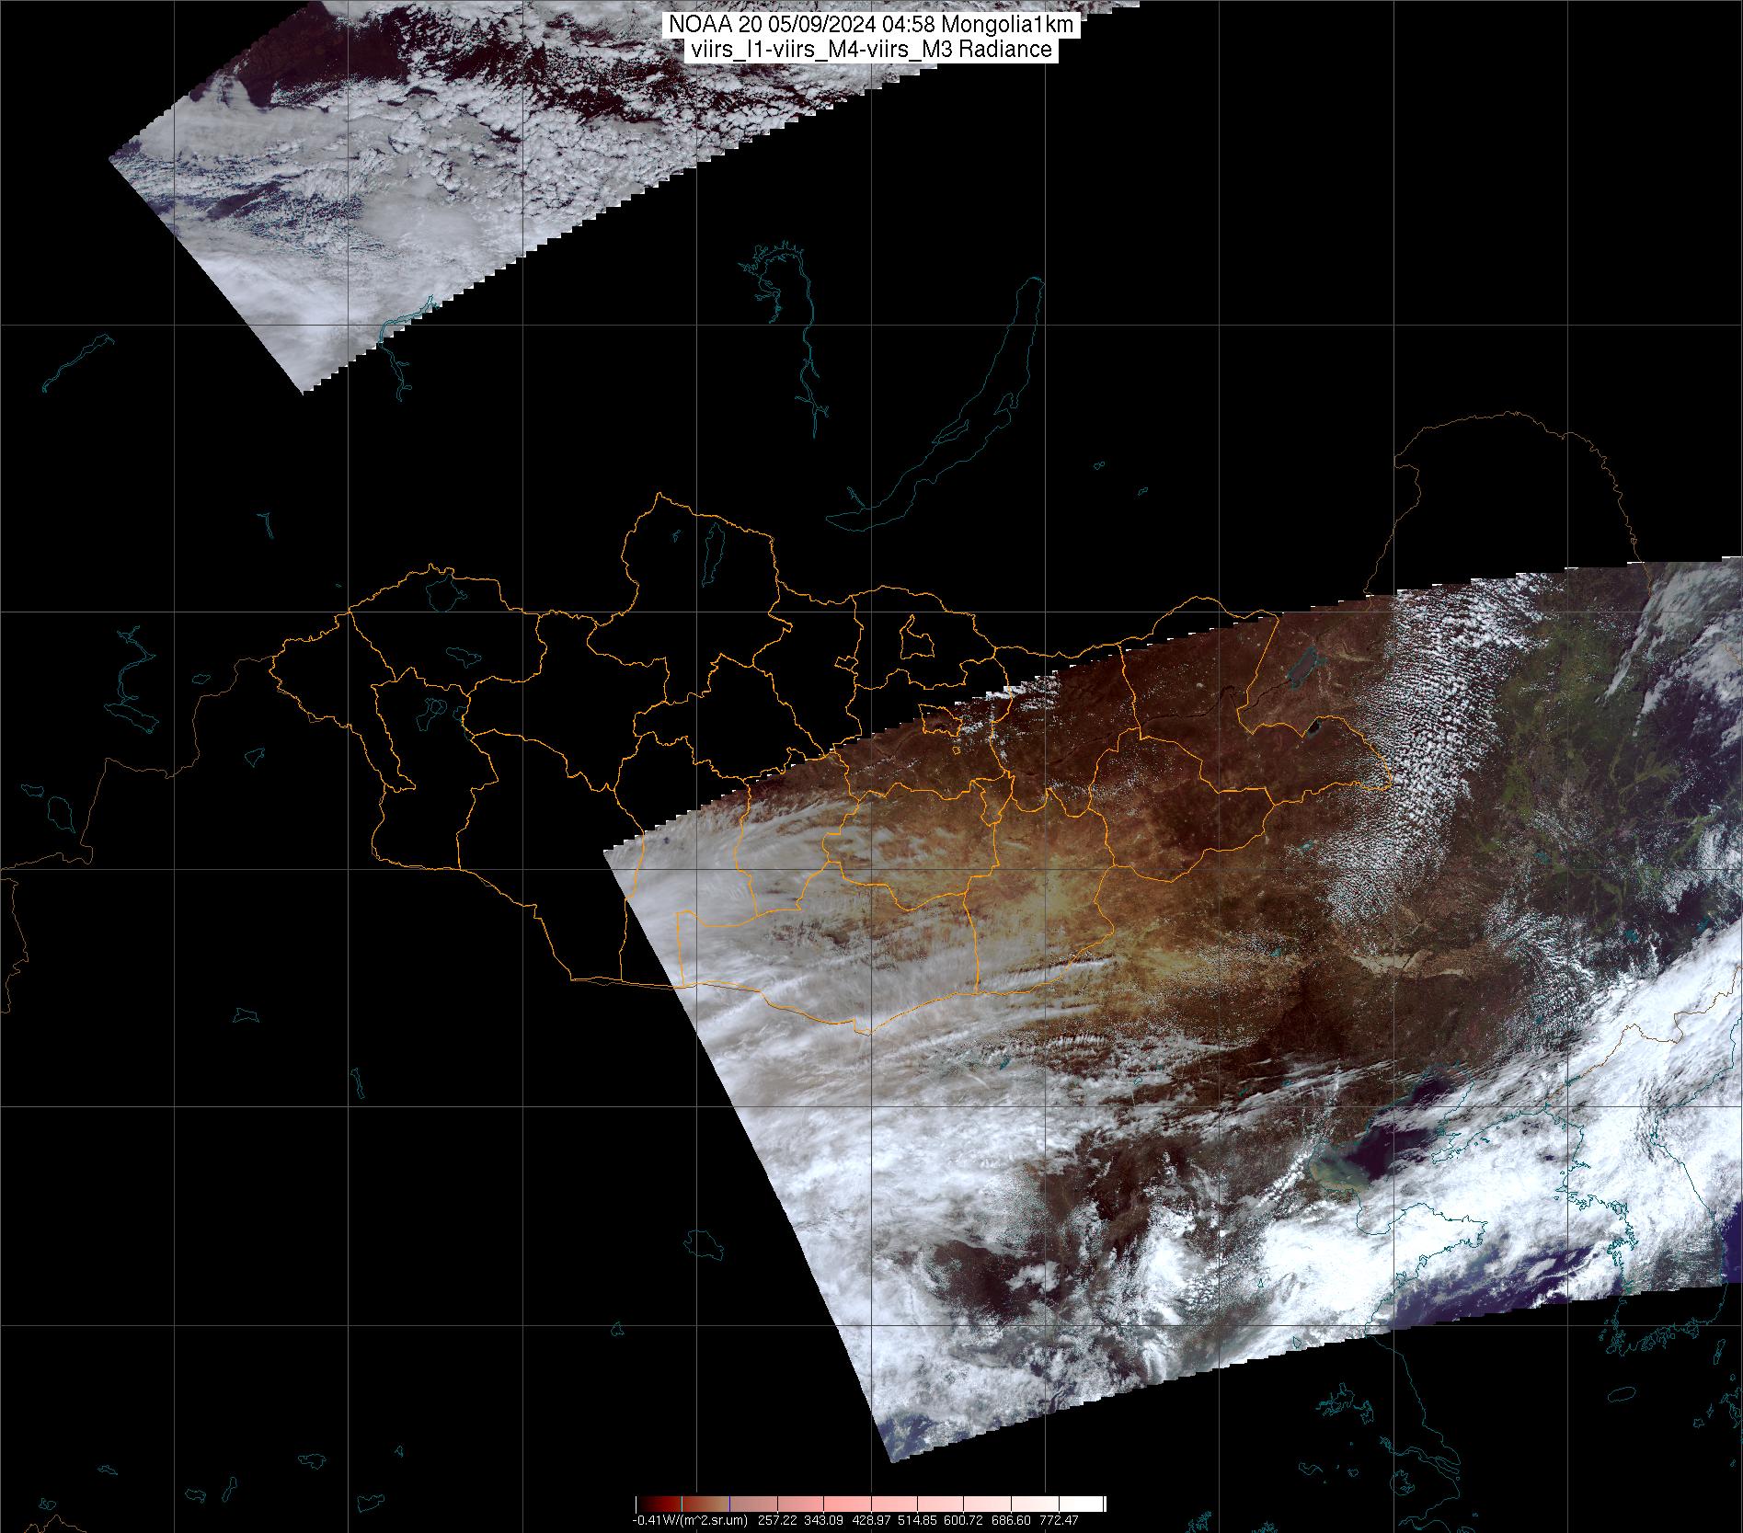Viewport: 1743px width, 1533px height.
Task: Click the pink middle of the radiance colorbar
Action: 871,1504
